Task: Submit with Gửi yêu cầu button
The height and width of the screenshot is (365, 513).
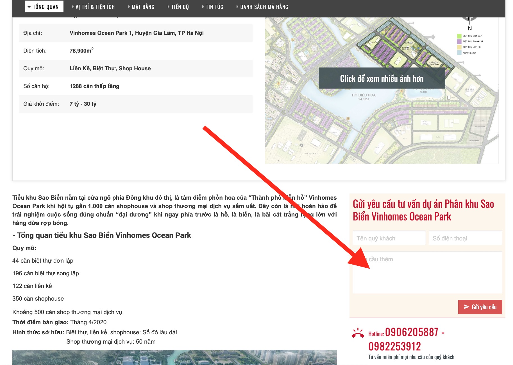Action: [x=480, y=307]
